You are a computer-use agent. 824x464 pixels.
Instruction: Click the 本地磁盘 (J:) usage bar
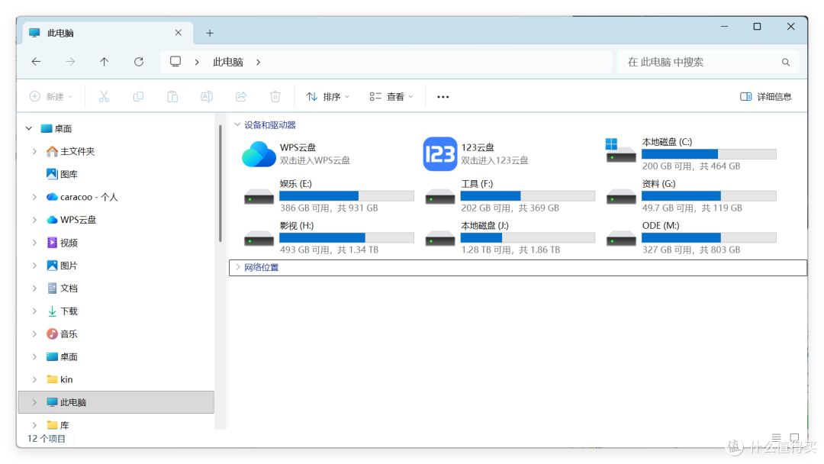tap(528, 238)
